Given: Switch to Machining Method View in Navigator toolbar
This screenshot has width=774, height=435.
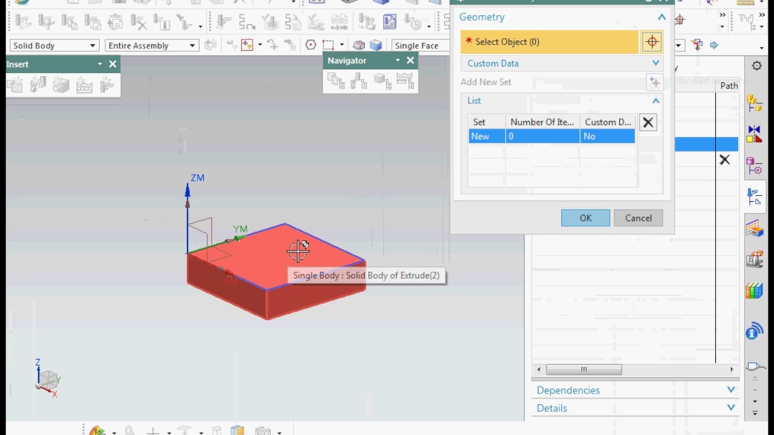Looking at the screenshot, I should 405,80.
